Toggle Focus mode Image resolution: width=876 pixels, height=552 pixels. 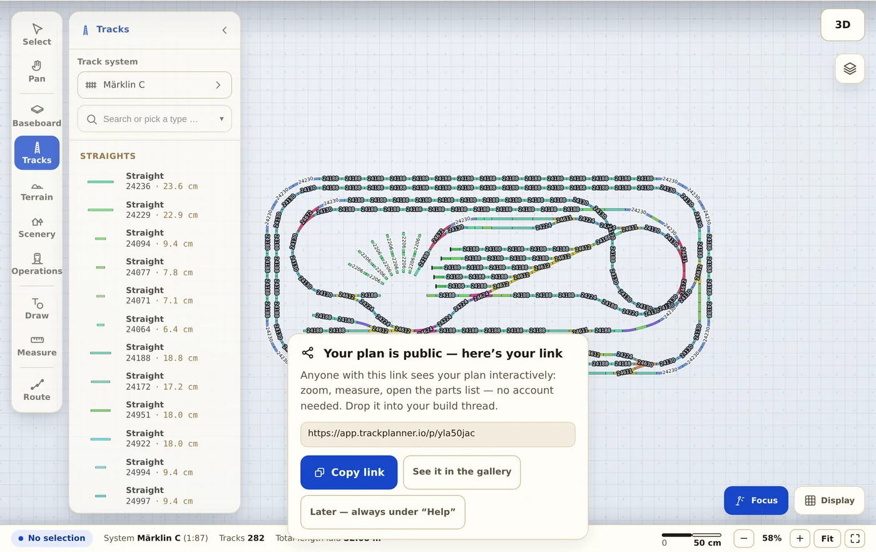tap(756, 501)
